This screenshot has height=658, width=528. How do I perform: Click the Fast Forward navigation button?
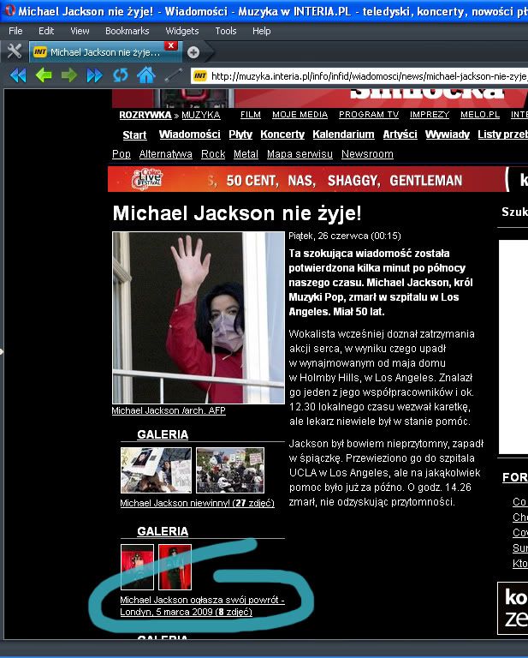click(94, 75)
